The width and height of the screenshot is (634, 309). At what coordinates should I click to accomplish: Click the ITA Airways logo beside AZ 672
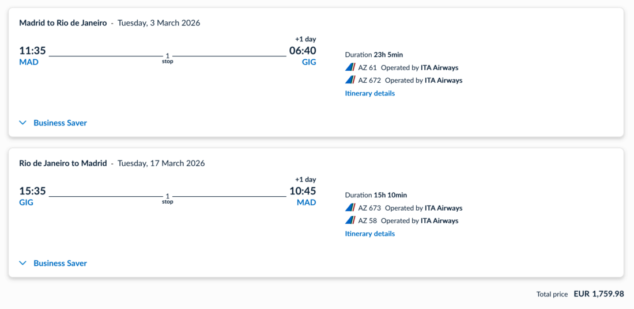[350, 80]
